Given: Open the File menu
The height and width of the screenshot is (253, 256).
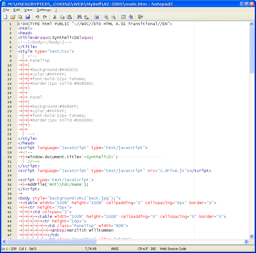Looking at the screenshot, I should pos(6,10).
